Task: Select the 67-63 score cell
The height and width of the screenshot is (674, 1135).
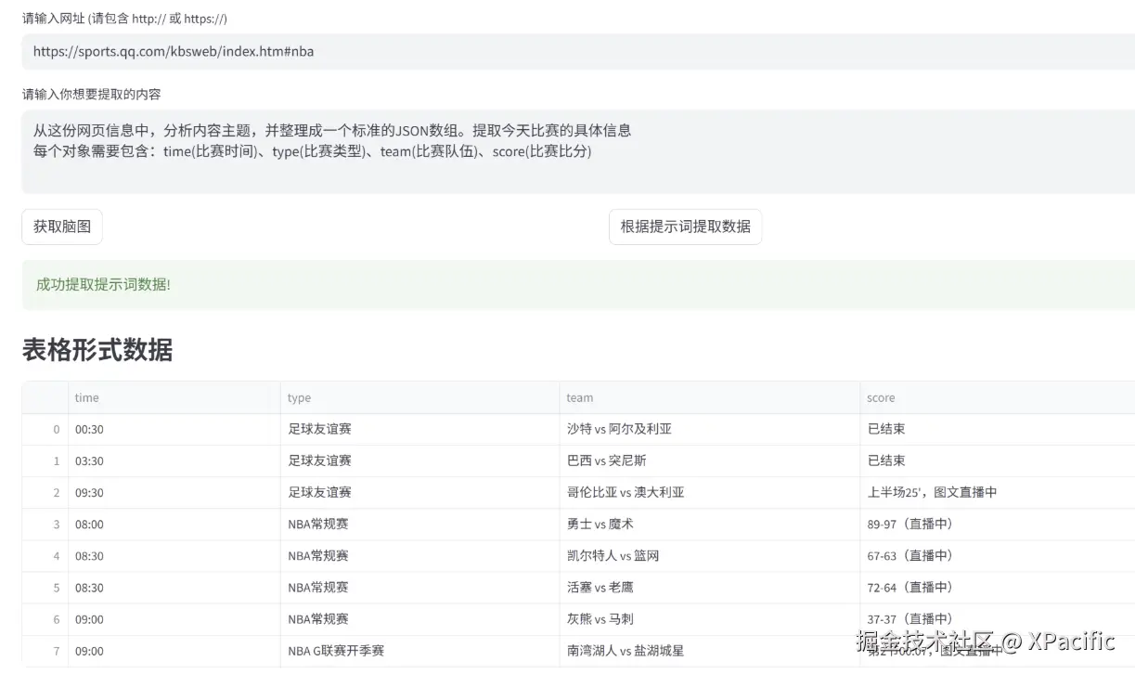Action: click(998, 555)
